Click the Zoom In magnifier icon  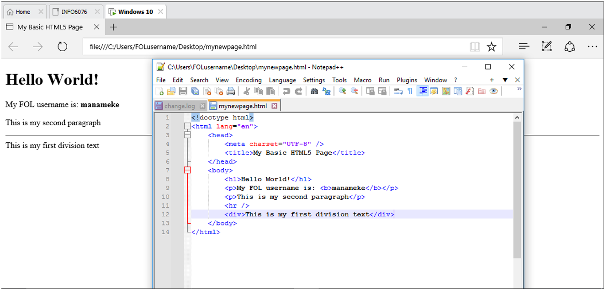[x=343, y=91]
